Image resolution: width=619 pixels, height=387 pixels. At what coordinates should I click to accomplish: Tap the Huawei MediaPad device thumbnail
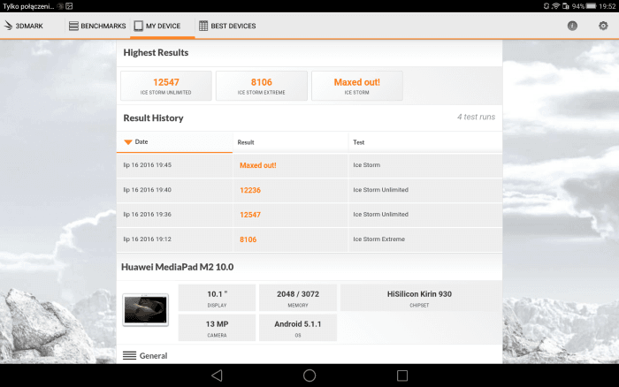coord(145,310)
